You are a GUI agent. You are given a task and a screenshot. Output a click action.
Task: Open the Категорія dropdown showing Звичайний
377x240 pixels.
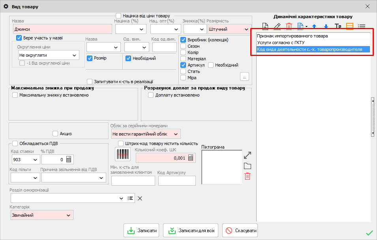[x=42, y=215]
